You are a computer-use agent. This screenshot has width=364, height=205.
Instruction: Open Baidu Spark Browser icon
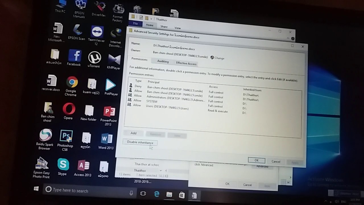45,139
